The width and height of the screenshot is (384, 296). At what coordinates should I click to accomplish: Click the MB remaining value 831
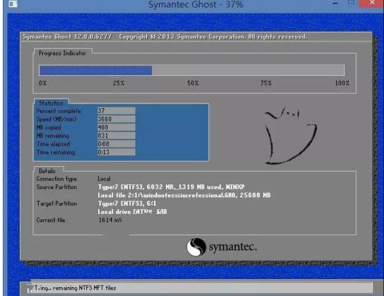click(116, 136)
